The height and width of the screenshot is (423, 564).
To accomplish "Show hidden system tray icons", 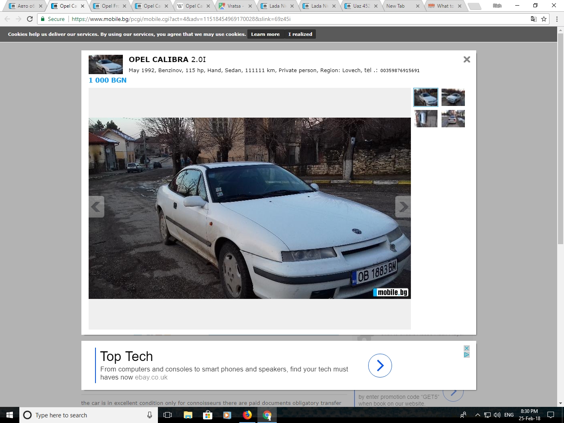I will [477, 415].
